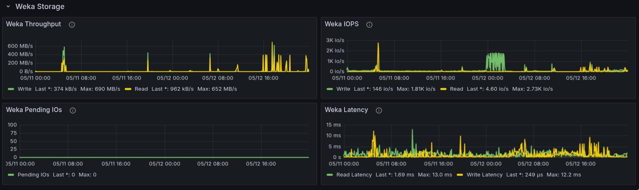This screenshot has width=639, height=190.
Task: Click the green write plateau in IOPS chart
Action: (495, 62)
